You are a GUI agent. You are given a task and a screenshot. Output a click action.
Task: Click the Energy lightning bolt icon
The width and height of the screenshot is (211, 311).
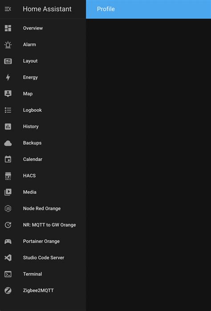pyautogui.click(x=8, y=77)
